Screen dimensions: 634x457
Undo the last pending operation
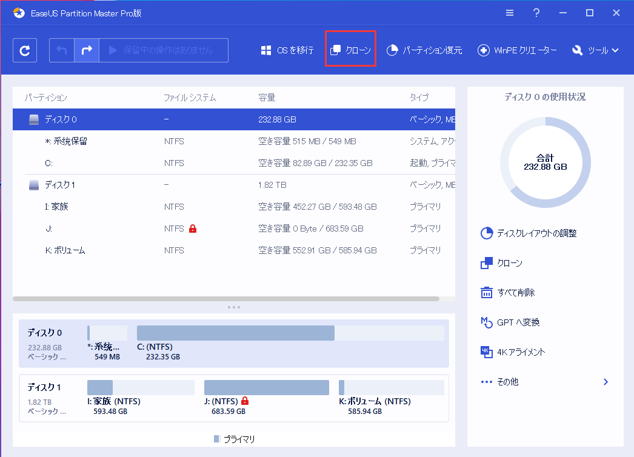click(62, 50)
